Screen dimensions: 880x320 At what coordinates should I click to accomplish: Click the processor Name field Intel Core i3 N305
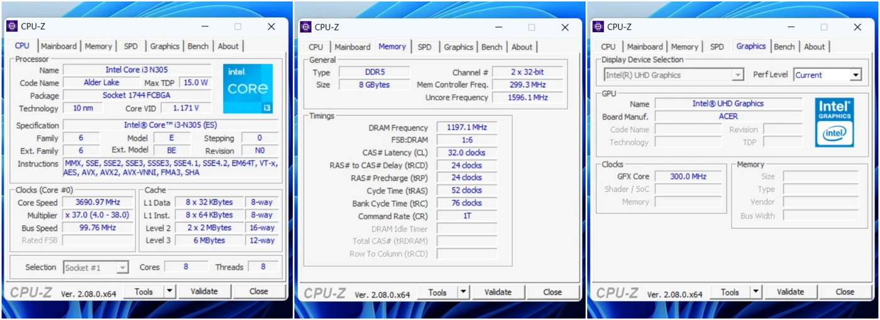[x=136, y=70]
